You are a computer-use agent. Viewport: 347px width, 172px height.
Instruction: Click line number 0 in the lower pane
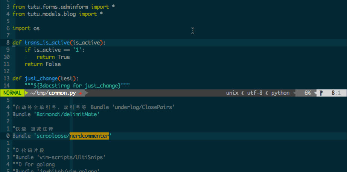click(8, 136)
